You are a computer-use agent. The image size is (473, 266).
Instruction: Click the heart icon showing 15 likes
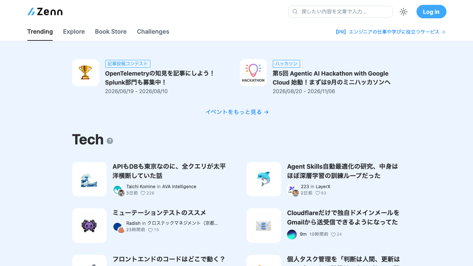[x=150, y=230]
